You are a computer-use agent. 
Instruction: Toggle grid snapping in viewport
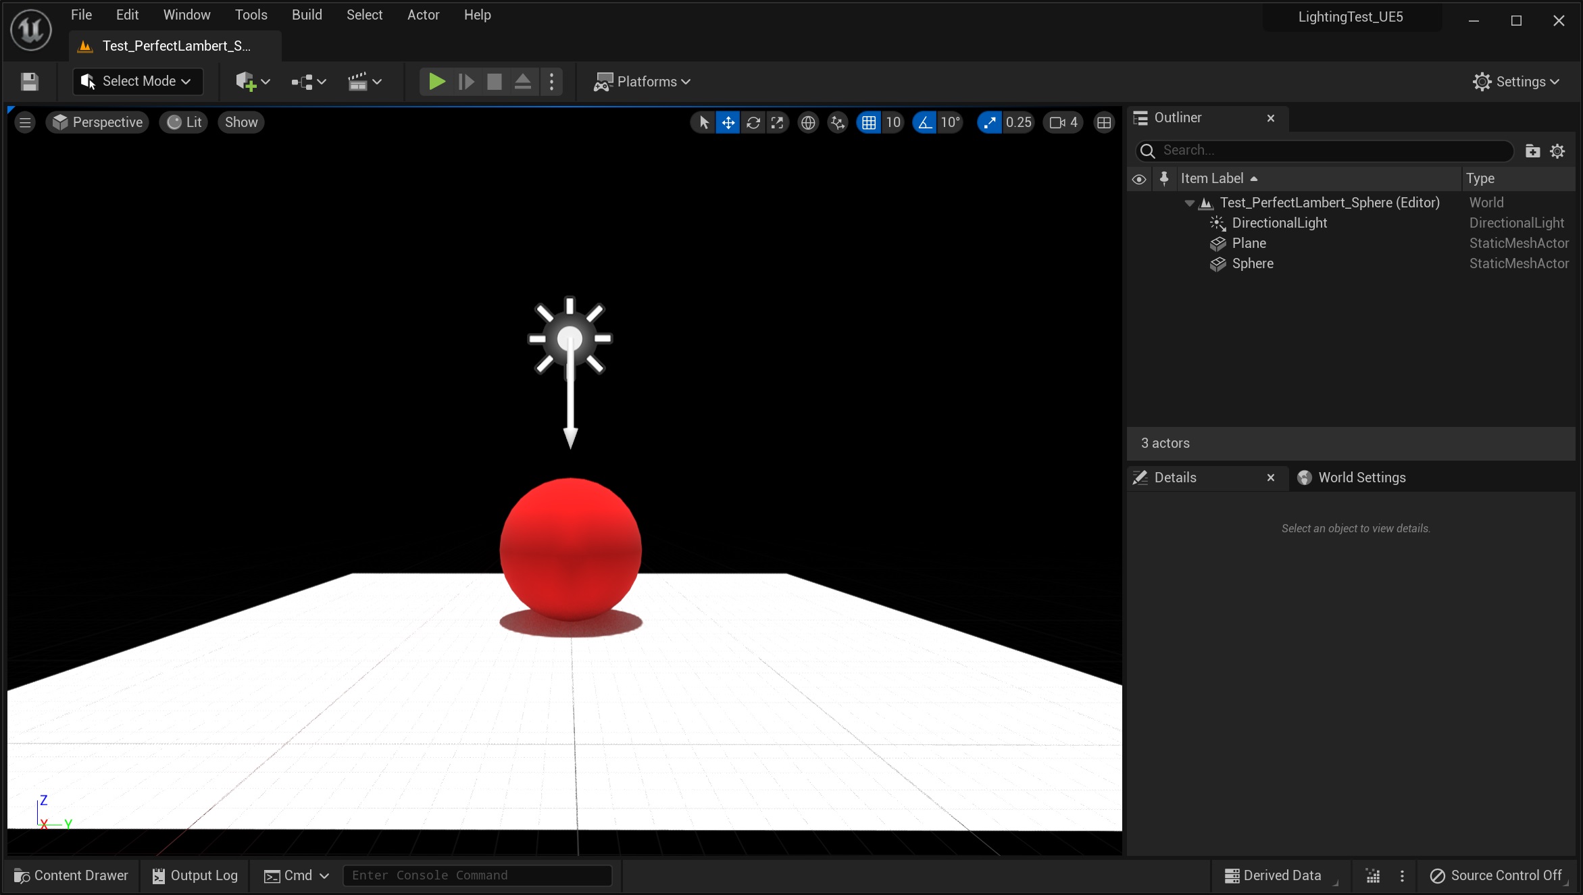coord(869,122)
